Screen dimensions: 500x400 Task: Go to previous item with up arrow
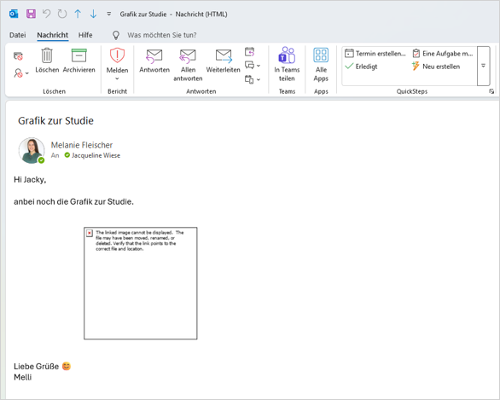(x=78, y=14)
